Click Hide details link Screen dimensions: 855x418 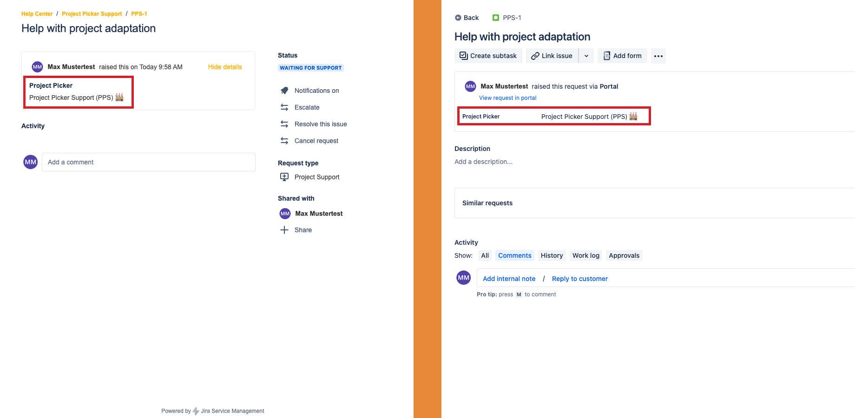(x=225, y=67)
